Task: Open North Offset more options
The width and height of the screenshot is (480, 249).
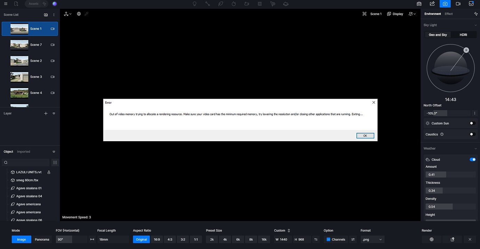Action: [x=475, y=113]
